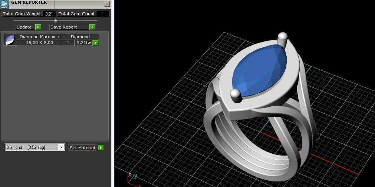Click the green arrow beside Save Report
The image size is (375, 187).
[92, 27]
